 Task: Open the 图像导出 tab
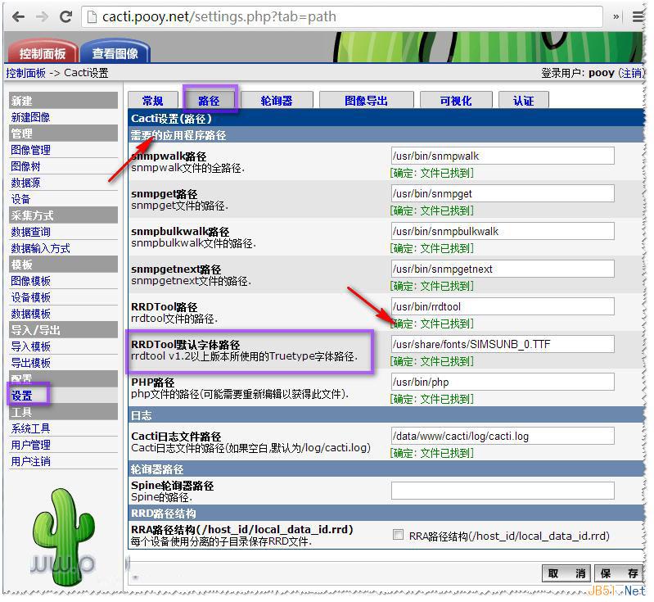pos(365,101)
